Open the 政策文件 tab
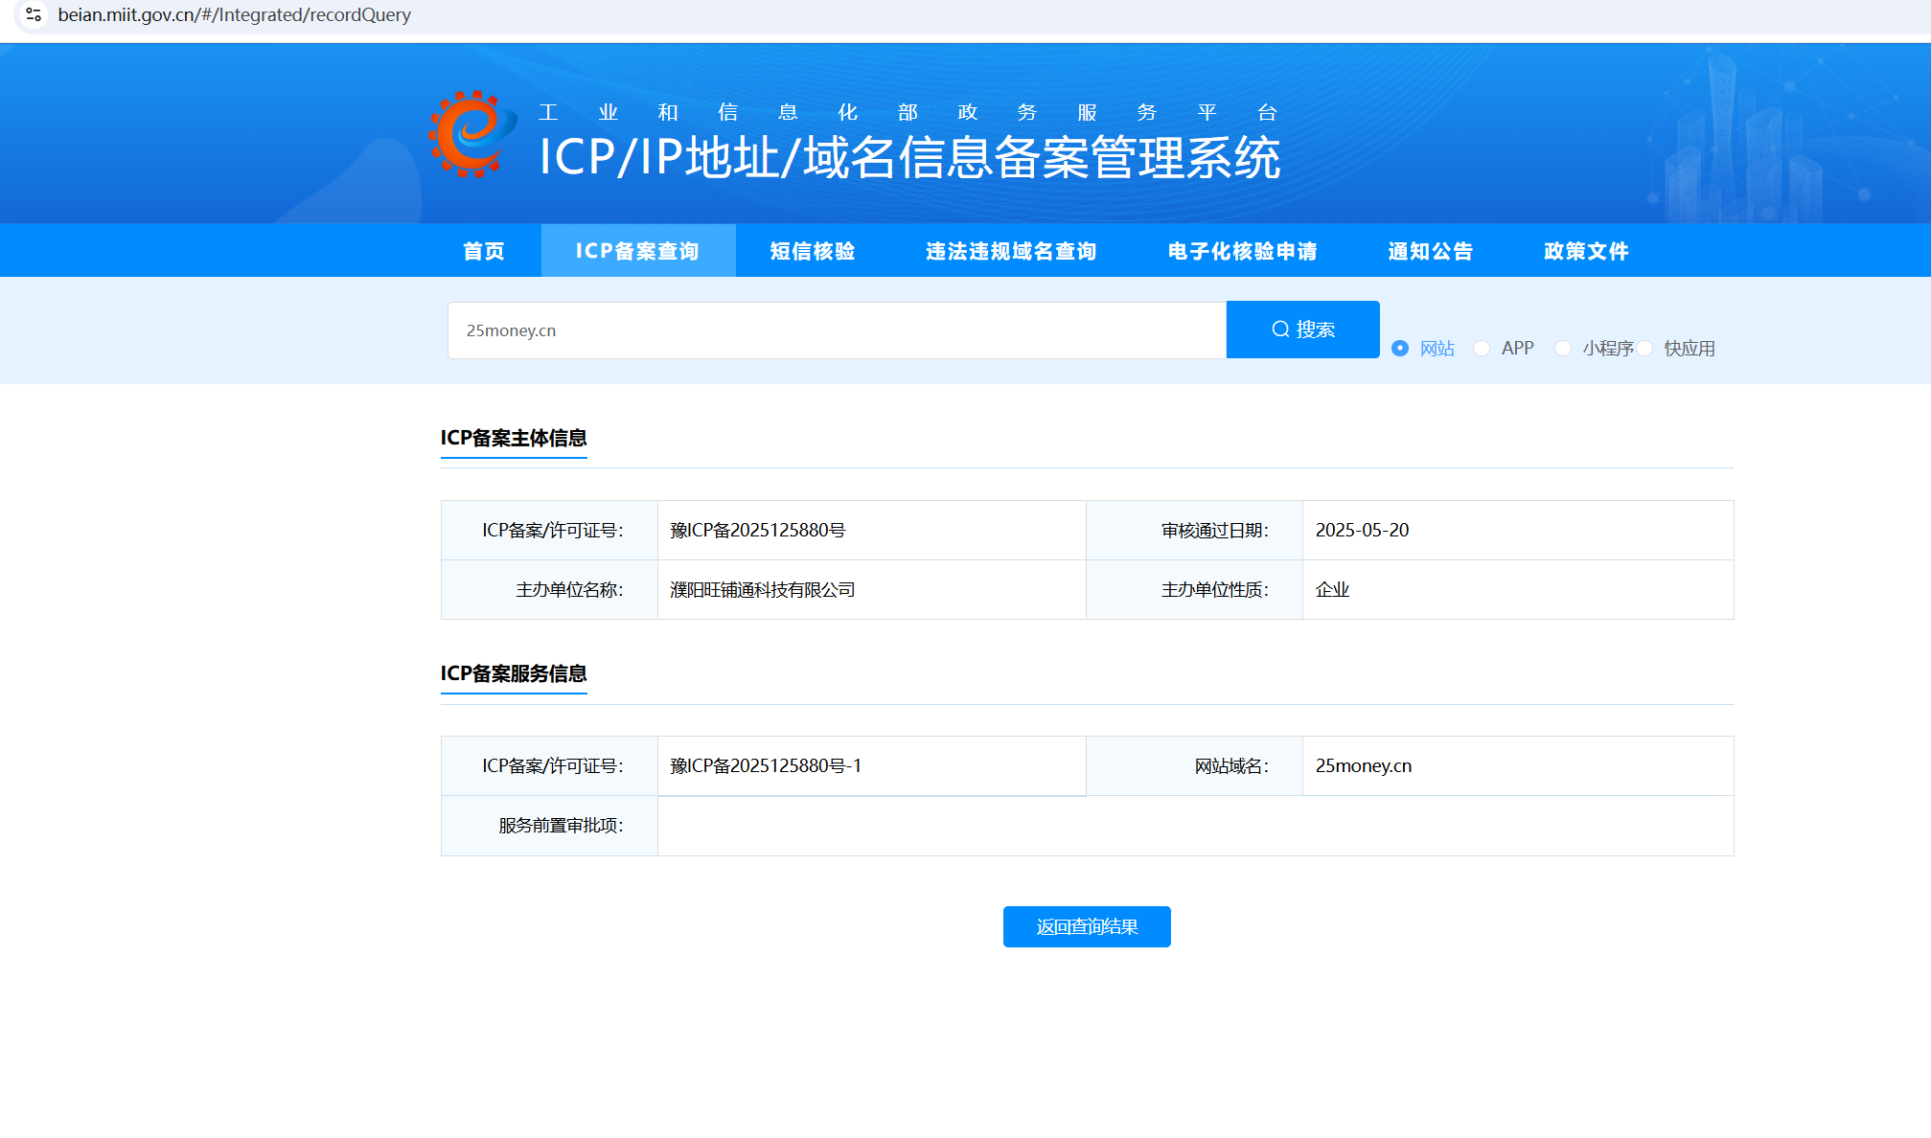Screen dimensions: 1931x1138 pyautogui.click(x=1586, y=251)
